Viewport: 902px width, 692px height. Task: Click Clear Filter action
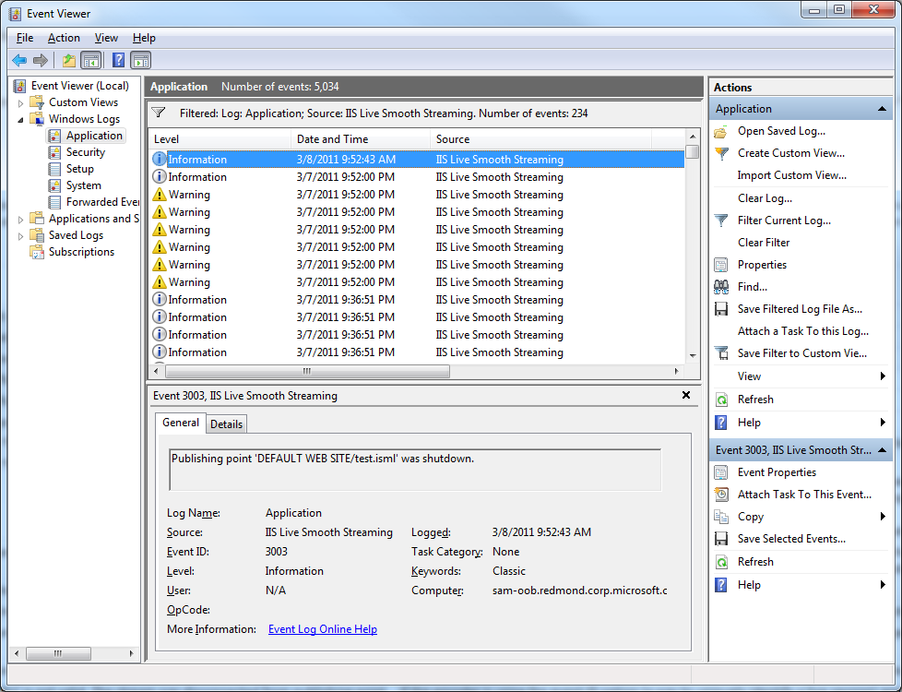click(x=764, y=243)
